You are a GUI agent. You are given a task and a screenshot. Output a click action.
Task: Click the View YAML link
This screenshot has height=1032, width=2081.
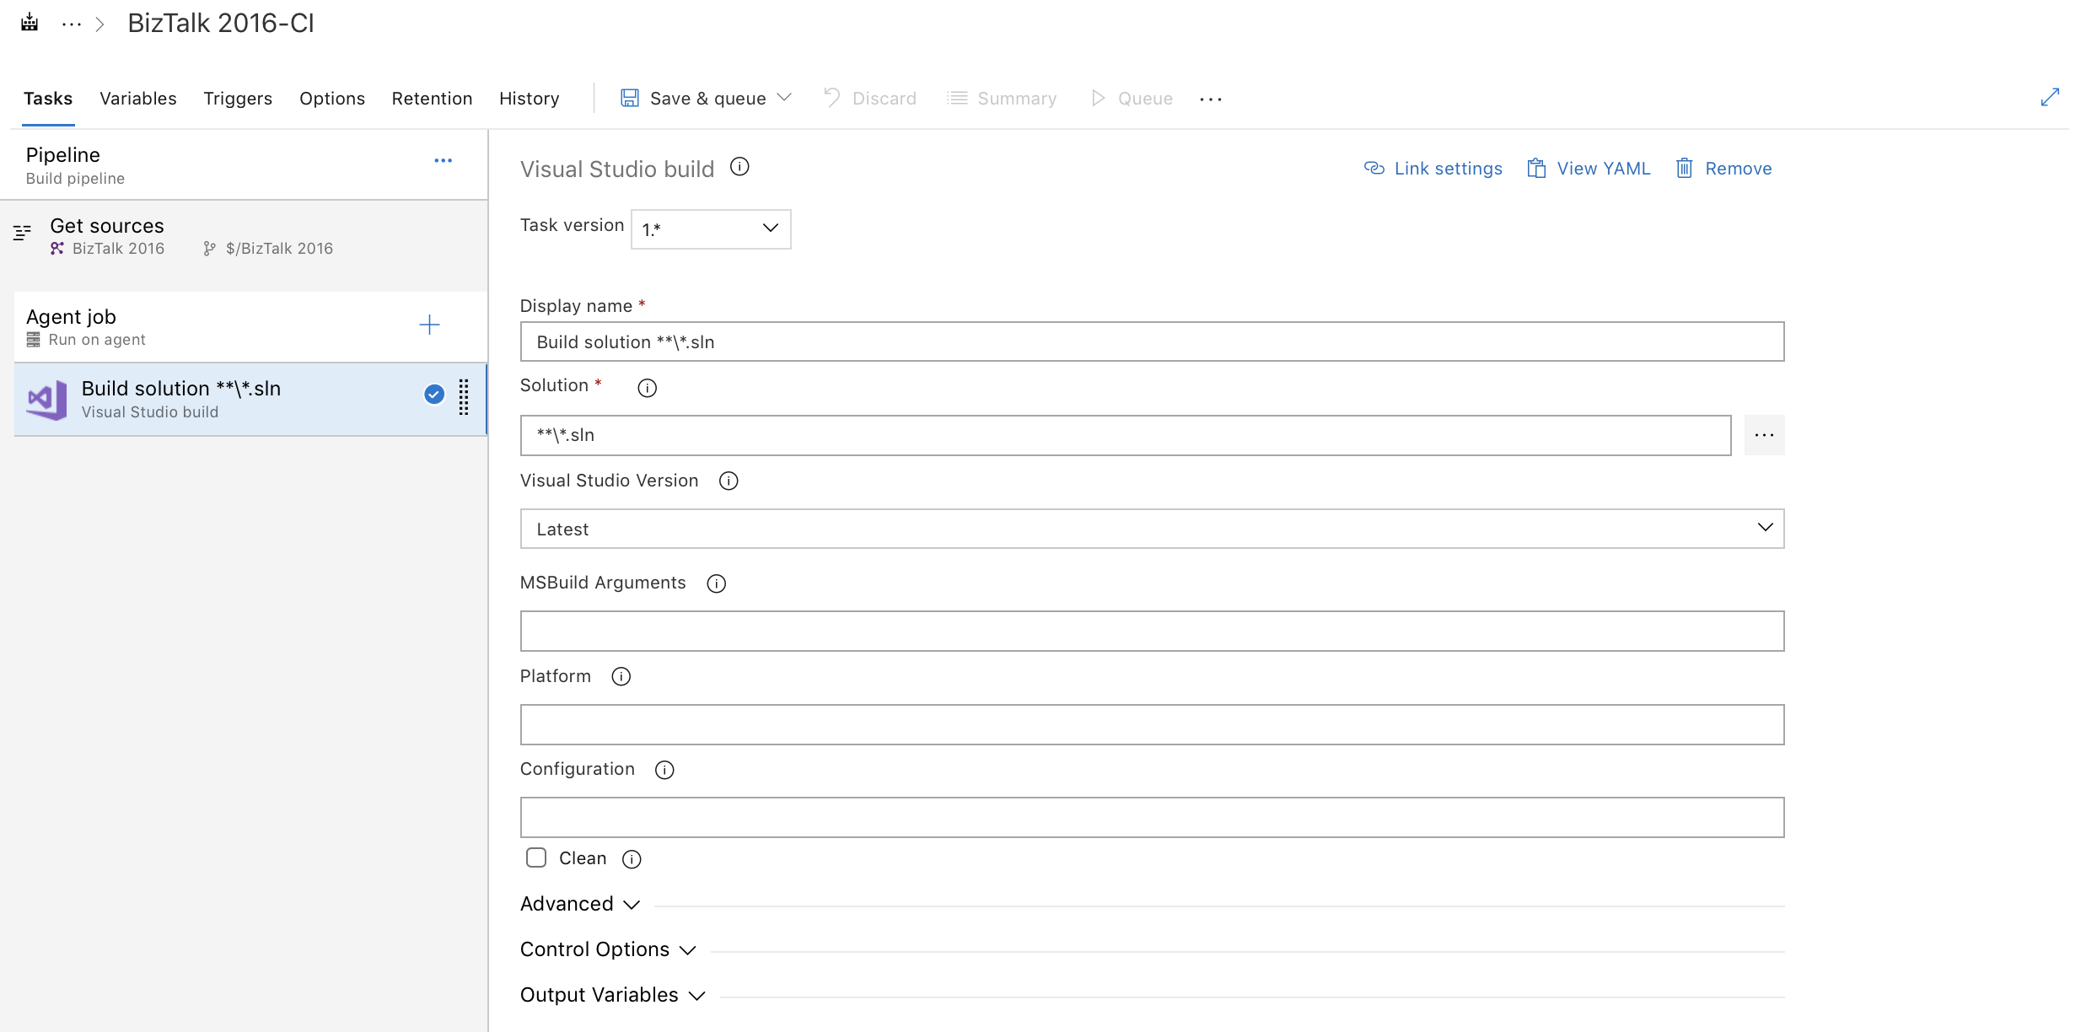1587,167
